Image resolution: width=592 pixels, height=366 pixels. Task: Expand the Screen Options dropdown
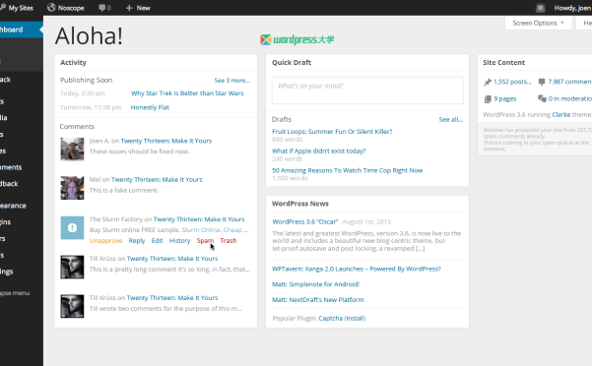[539, 23]
